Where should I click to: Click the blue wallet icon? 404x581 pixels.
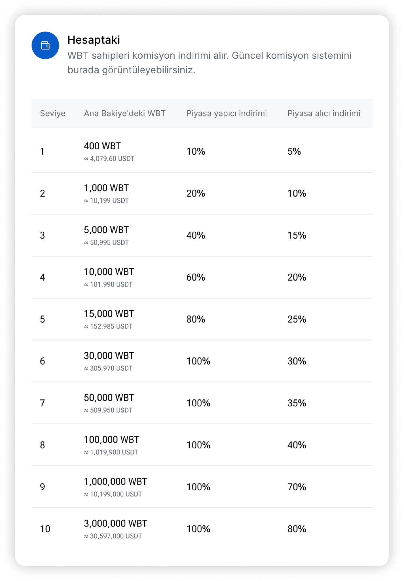click(x=45, y=45)
